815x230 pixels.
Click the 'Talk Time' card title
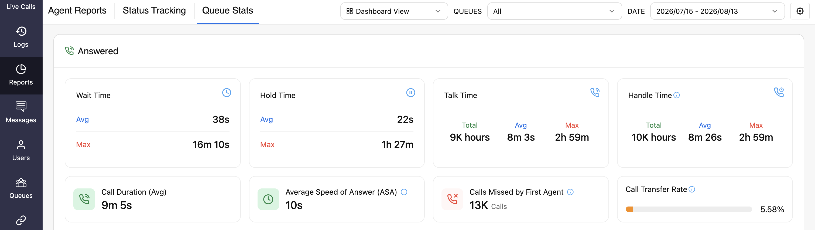[461, 95]
